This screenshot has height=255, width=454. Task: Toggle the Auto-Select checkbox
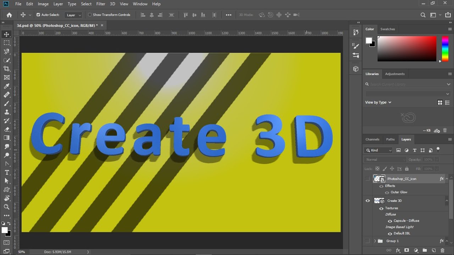click(x=38, y=15)
